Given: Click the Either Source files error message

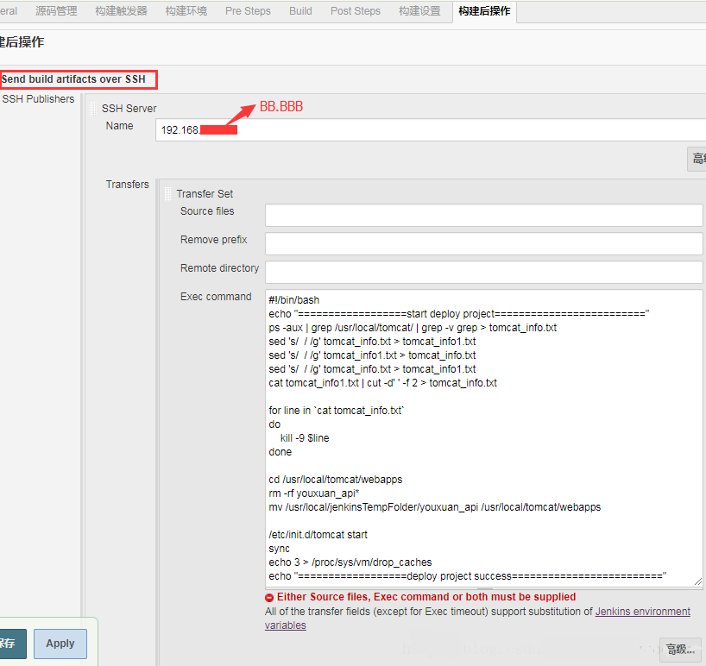Looking at the screenshot, I should [x=426, y=597].
